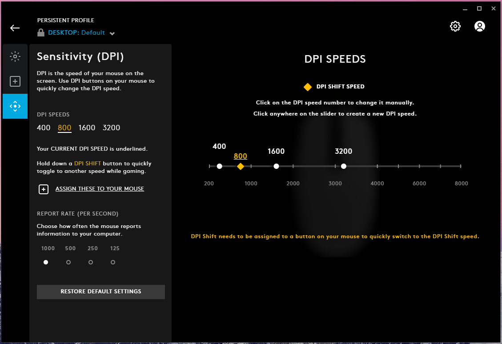The width and height of the screenshot is (502, 344).
Task: Select 1600 in the DPI speeds list
Action: point(87,128)
